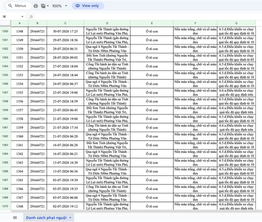Select column C header
Image resolution: width=262 pixels, height=222 pixels.
[x=65, y=23]
